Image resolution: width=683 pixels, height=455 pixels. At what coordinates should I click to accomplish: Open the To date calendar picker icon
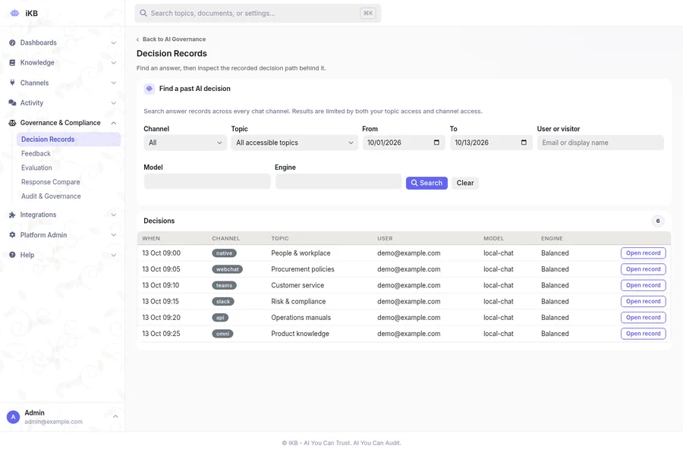pyautogui.click(x=524, y=143)
